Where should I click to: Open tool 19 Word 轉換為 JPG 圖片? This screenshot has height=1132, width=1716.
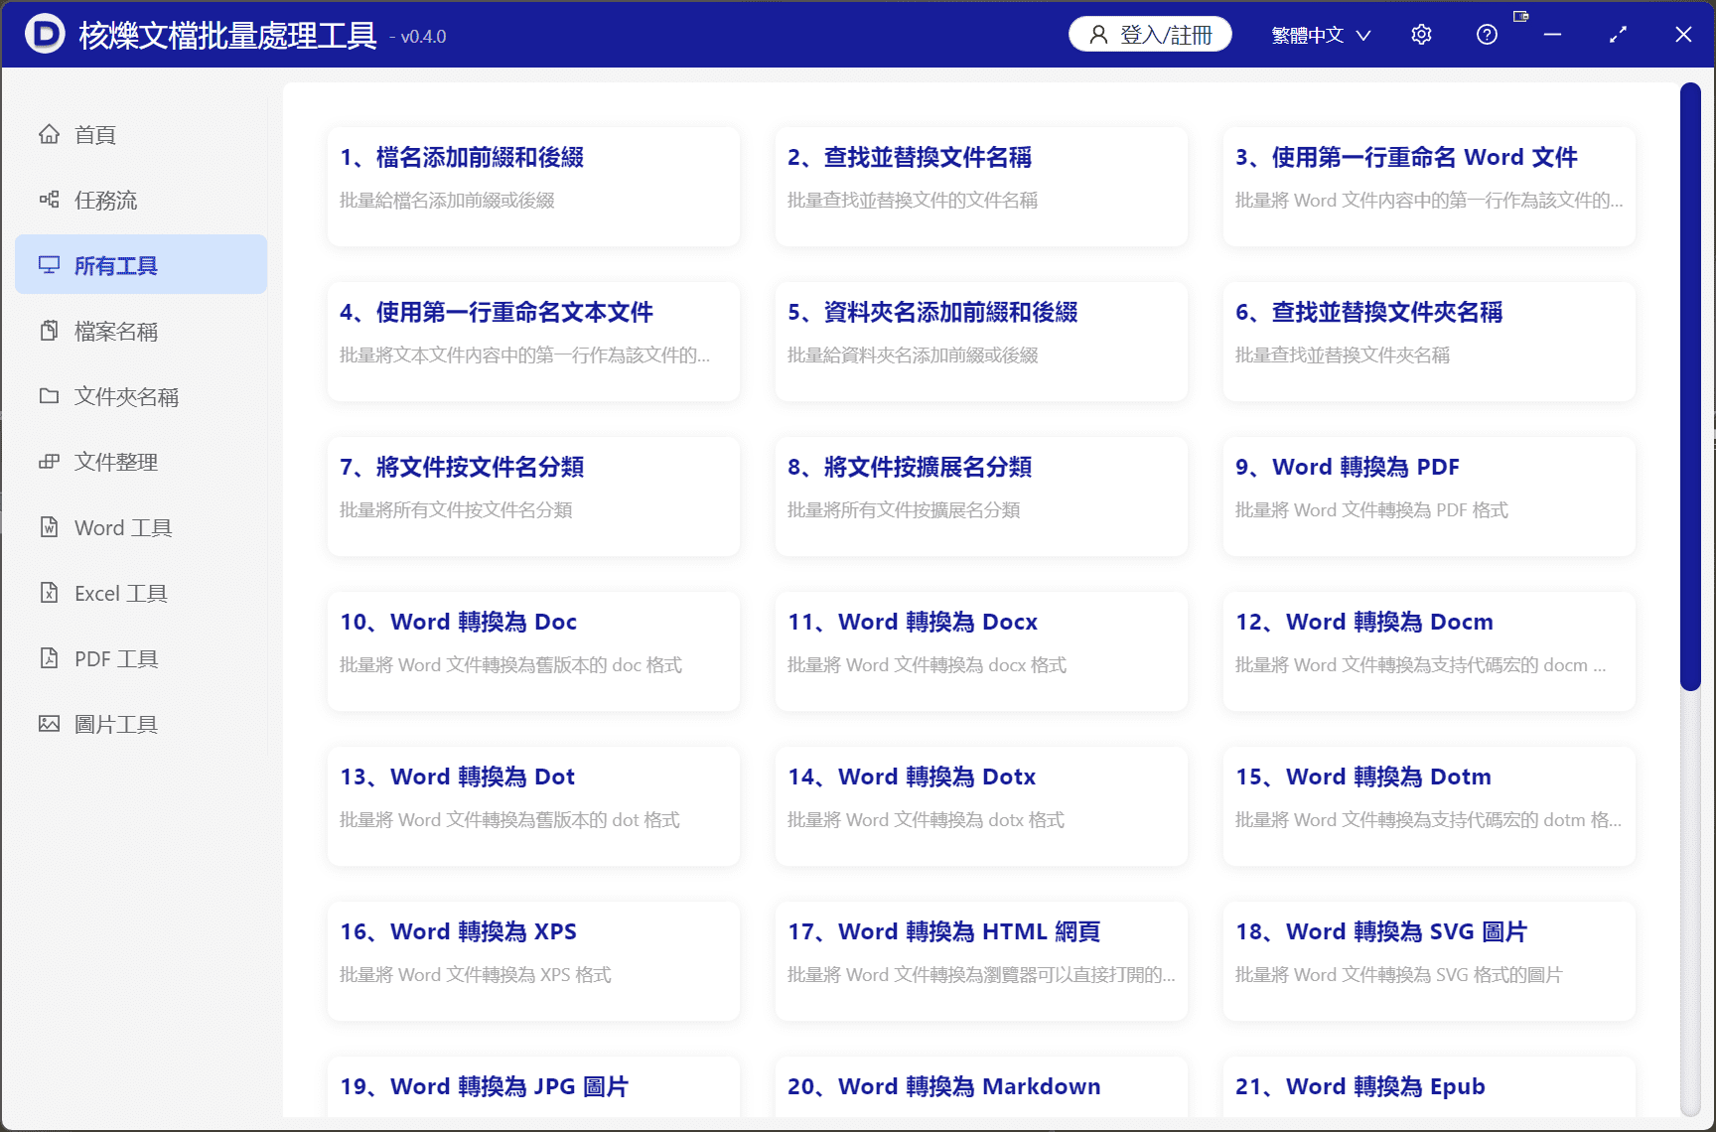coord(533,1087)
